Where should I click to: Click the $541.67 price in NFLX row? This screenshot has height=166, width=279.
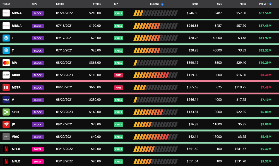240,149
